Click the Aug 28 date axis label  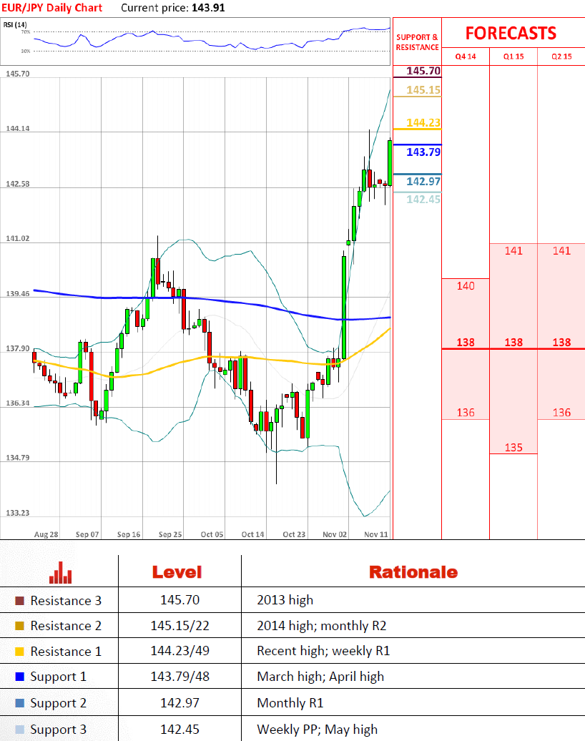46,534
